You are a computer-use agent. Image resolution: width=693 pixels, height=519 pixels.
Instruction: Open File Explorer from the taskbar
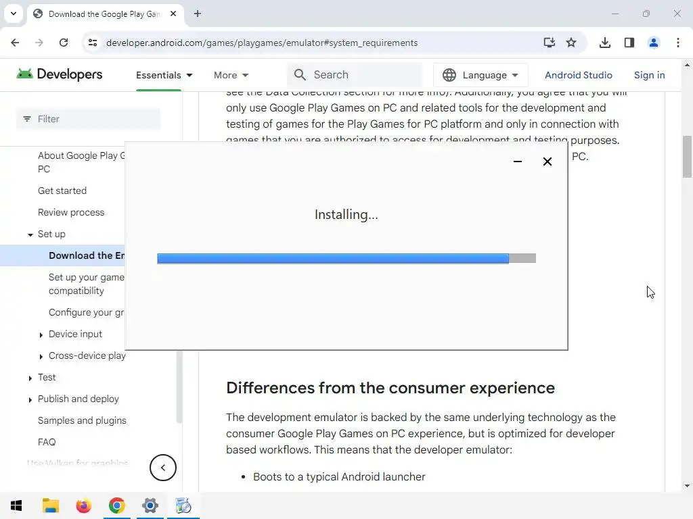coord(50,505)
